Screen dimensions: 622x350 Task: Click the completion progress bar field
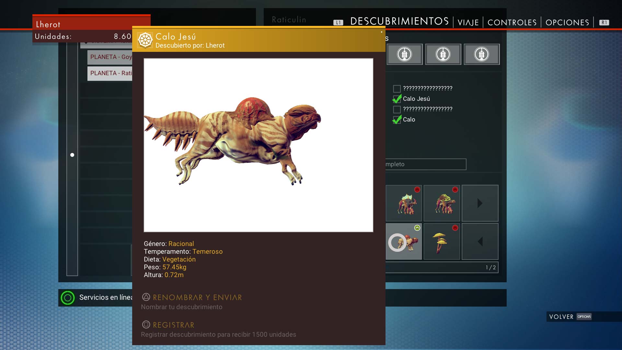point(426,164)
